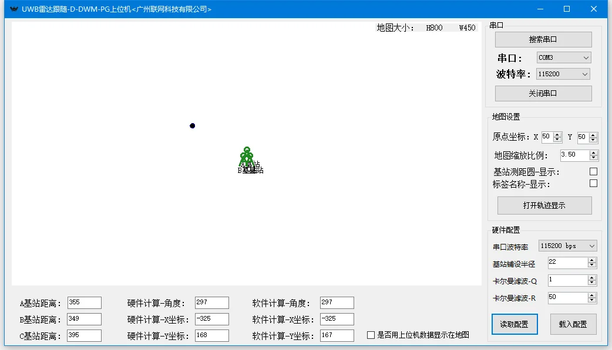
Task: Increase origin X coordinate with up arrow
Action: 557,135
